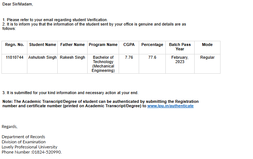Select the 7.76 CGPA value

pos(129,58)
